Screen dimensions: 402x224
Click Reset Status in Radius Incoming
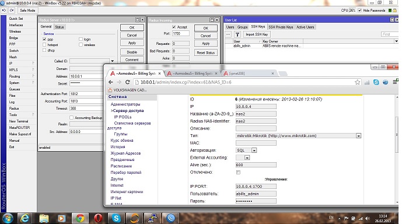click(x=205, y=53)
